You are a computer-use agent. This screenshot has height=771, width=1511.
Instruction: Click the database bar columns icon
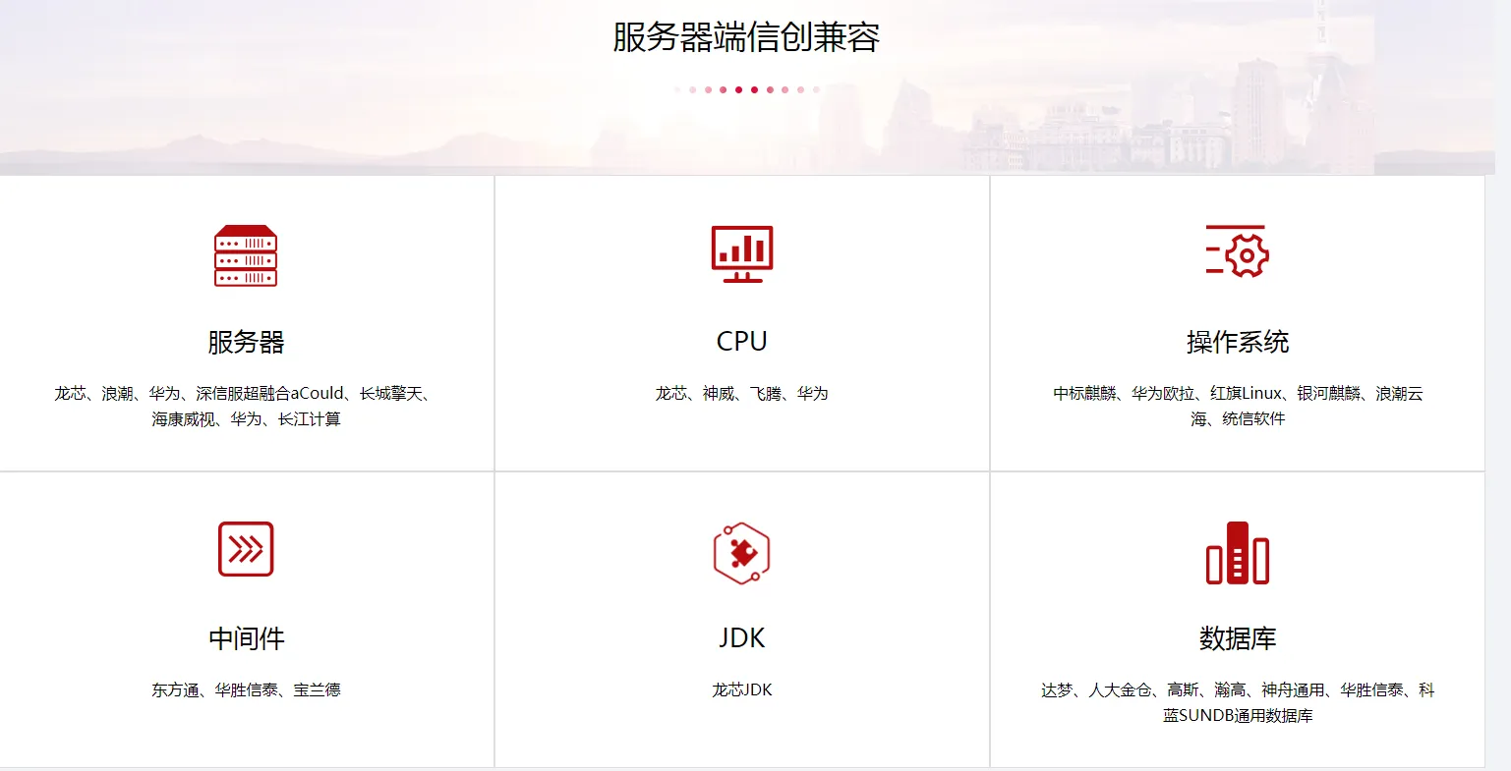click(x=1238, y=553)
